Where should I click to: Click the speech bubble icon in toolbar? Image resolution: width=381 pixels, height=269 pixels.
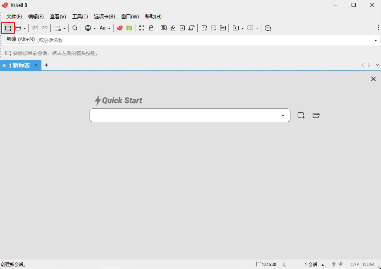(268, 28)
